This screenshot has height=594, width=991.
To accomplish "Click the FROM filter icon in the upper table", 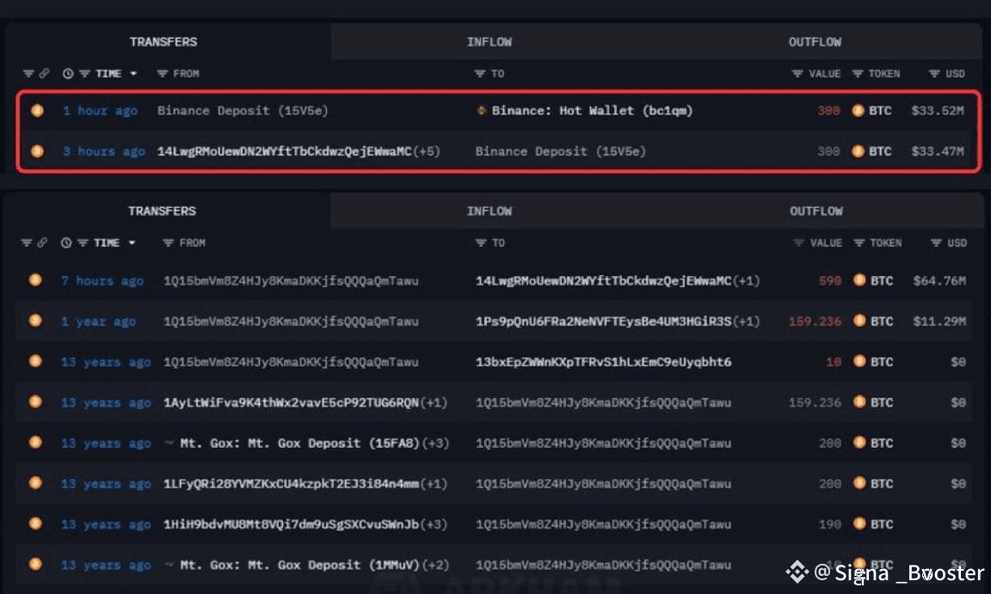I will click(163, 73).
